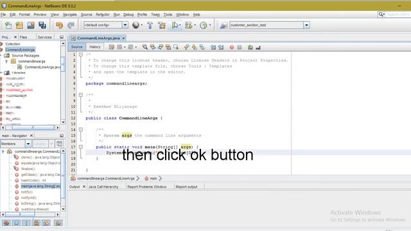Start macro recording with red circle icon

[232, 47]
